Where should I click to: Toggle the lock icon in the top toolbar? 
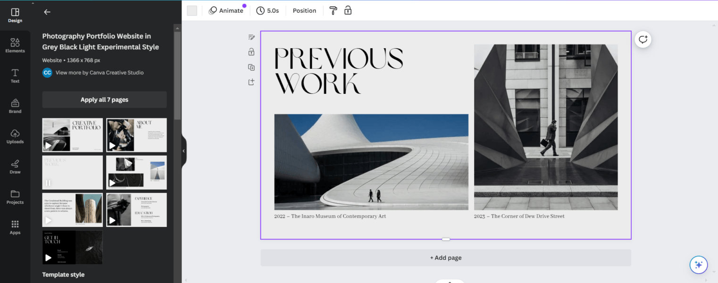348,10
